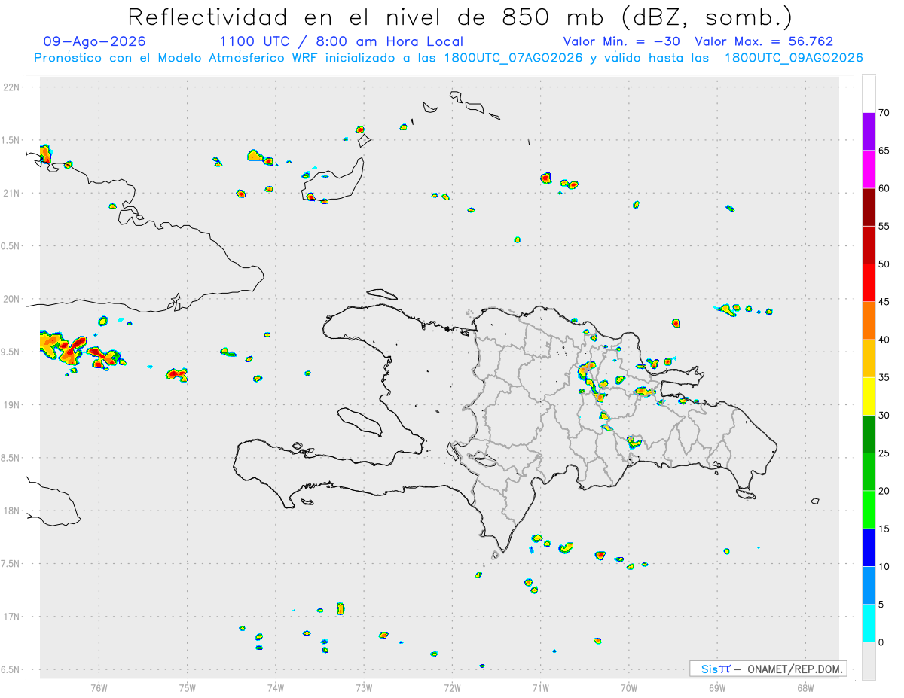904x698 pixels.
Task: Click the longitude label '72W'
Action: tap(452, 687)
